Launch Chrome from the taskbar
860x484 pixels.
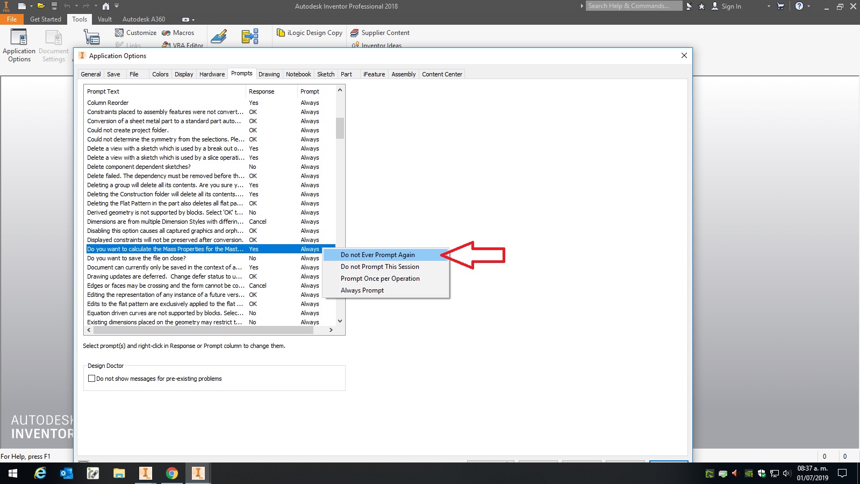(172, 474)
